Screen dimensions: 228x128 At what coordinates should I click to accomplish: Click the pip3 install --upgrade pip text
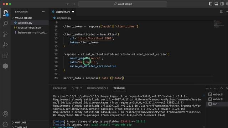coord(112,125)
